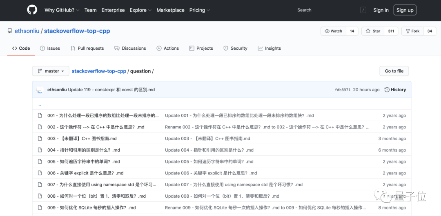
Task: Switch to the Actions tab
Action: [168, 48]
